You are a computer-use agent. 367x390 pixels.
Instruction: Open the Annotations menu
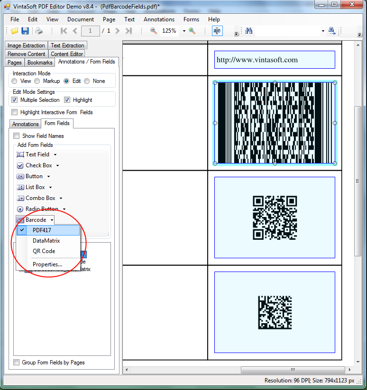[159, 19]
